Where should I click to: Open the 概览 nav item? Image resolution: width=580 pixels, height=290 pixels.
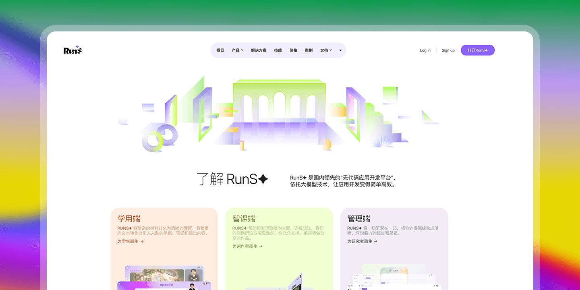[220, 50]
